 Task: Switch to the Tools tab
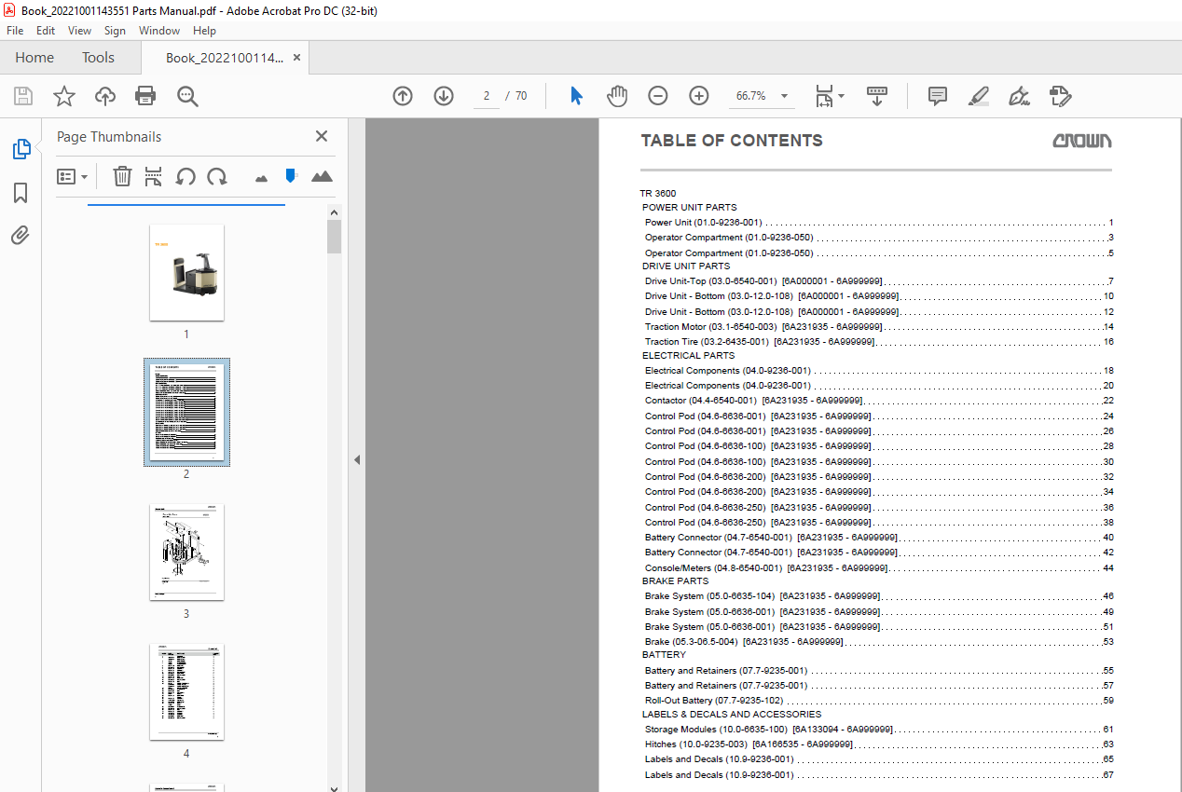98,58
